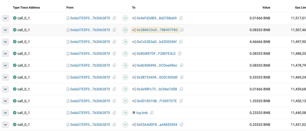Image resolution: width=306 pixels, height=131 pixels.
Task: Expand the row sending to 0x6b508490...DCDea96bc
Action: coord(5,65)
